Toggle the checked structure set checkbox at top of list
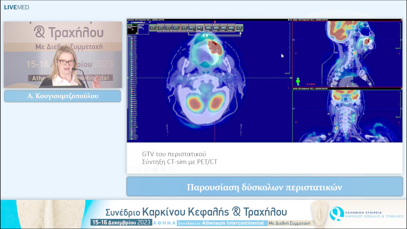This screenshot has width=407, height=229. click(x=130, y=36)
